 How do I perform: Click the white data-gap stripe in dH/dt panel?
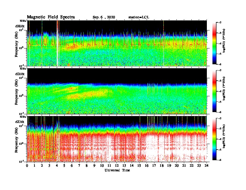57,43
